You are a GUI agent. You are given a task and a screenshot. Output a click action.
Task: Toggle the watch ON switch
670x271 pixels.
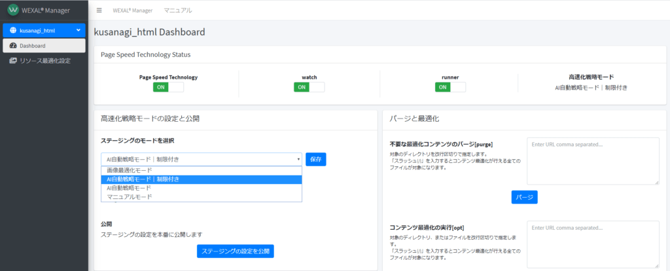click(309, 87)
